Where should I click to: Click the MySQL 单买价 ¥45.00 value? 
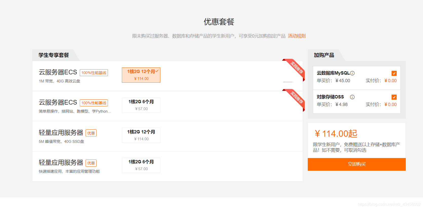coord(343,81)
